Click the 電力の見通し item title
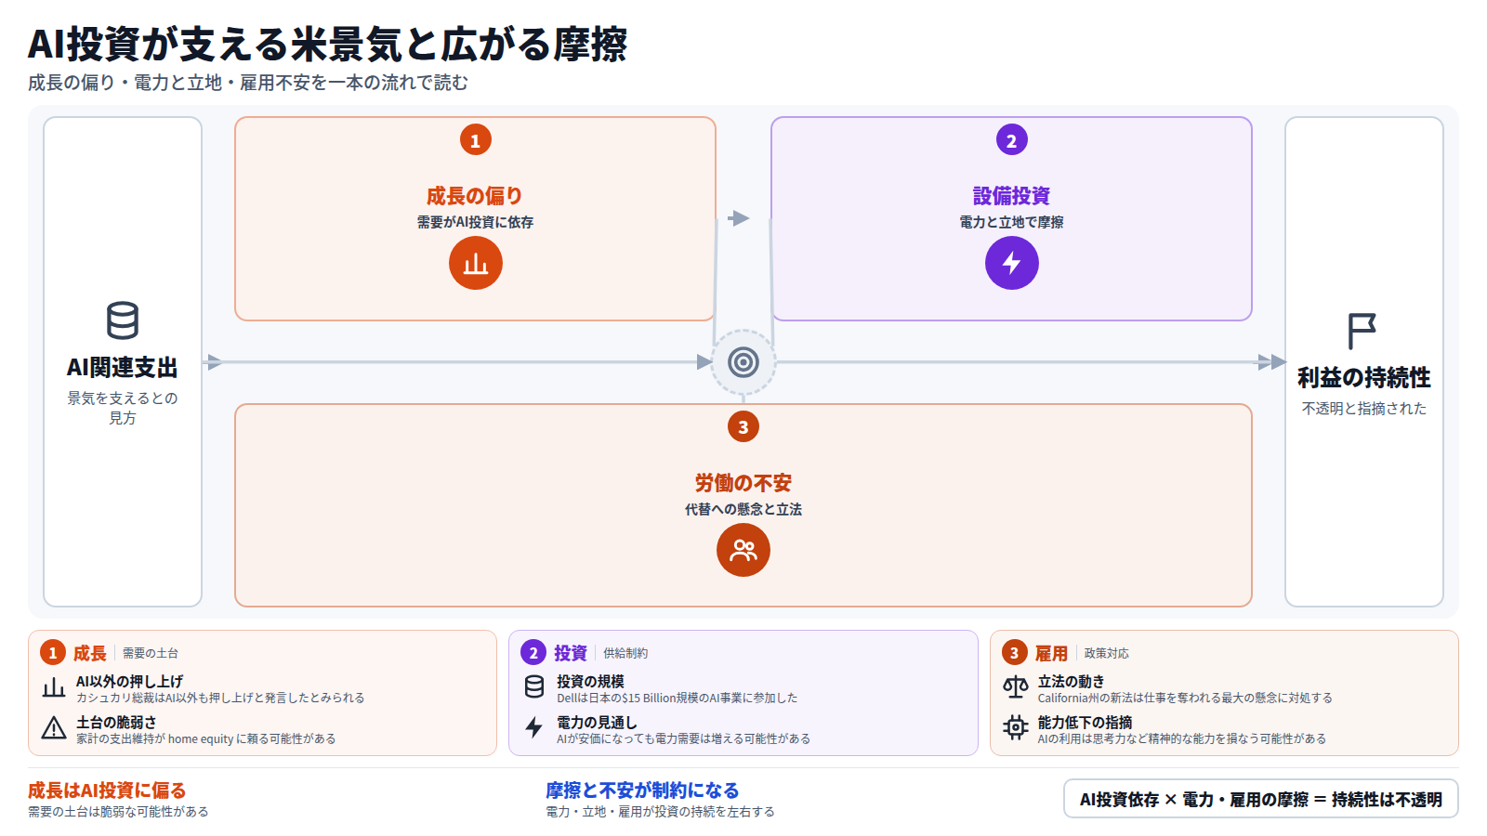The width and height of the screenshot is (1487, 836). click(x=597, y=722)
